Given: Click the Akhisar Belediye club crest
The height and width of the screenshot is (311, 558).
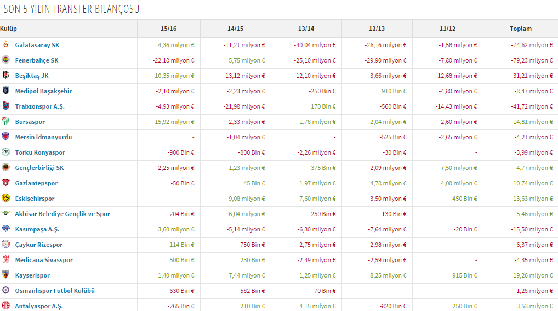Looking at the screenshot, I should click(5, 213).
